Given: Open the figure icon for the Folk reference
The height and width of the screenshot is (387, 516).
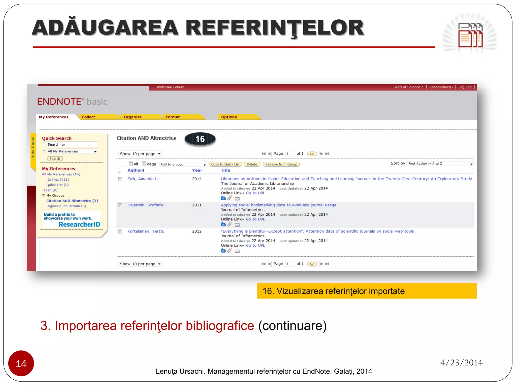Looking at the screenshot, I should tap(237, 199).
